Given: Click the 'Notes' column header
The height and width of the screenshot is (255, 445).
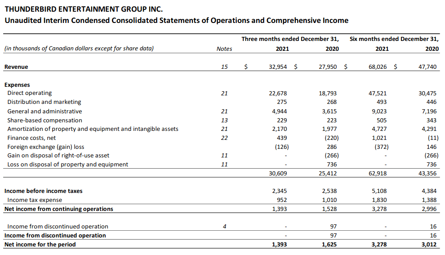Looking at the screenshot, I should pyautogui.click(x=224, y=49).
